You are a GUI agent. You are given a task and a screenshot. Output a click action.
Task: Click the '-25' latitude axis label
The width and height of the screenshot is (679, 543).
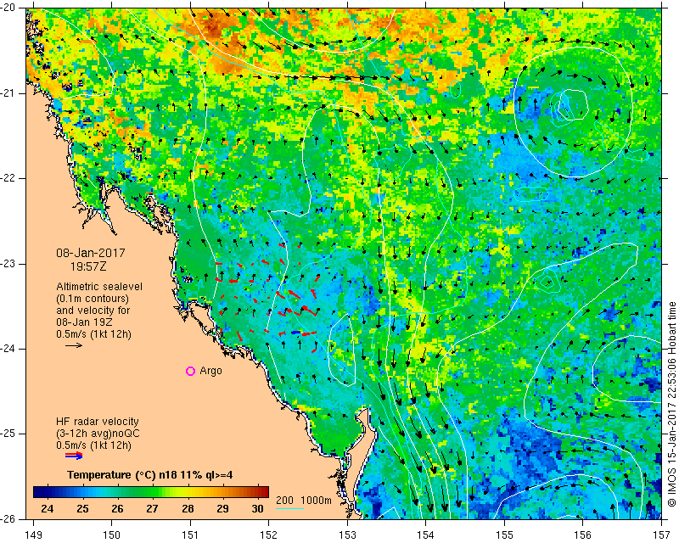[x=9, y=434]
